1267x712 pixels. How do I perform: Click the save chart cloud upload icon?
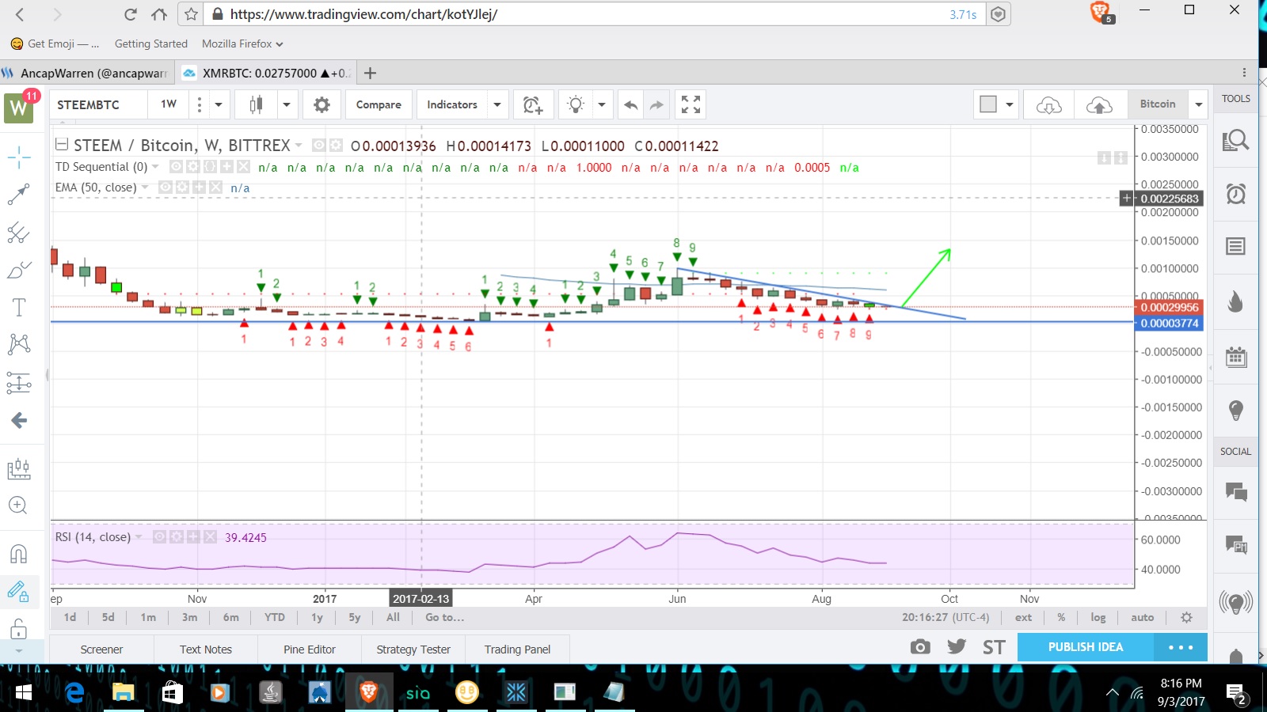[1099, 104]
